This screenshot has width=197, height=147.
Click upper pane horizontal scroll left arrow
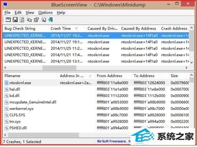(x=5, y=68)
